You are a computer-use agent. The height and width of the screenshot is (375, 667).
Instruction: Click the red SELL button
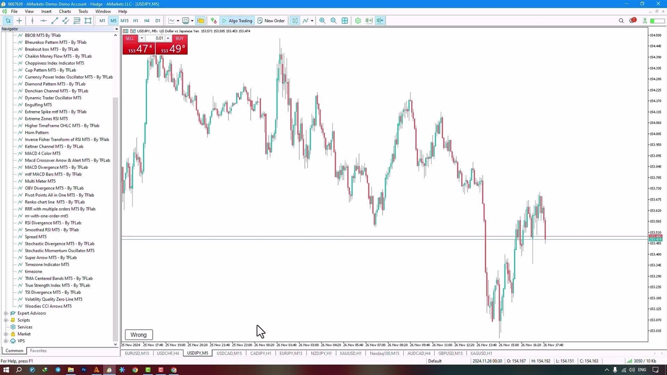point(130,39)
